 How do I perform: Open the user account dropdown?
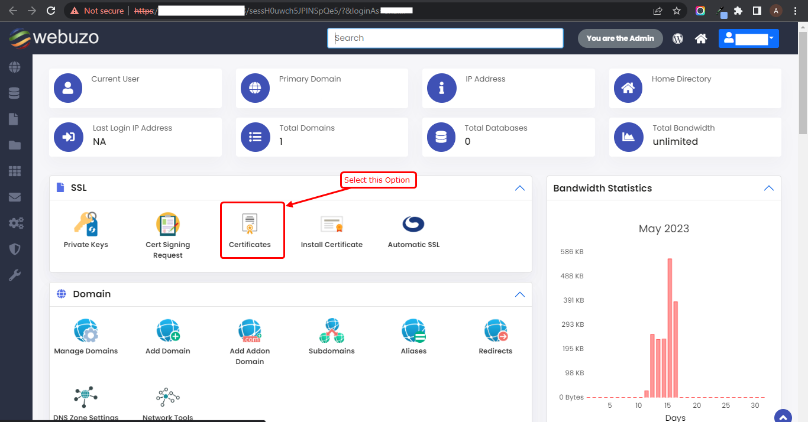[748, 38]
